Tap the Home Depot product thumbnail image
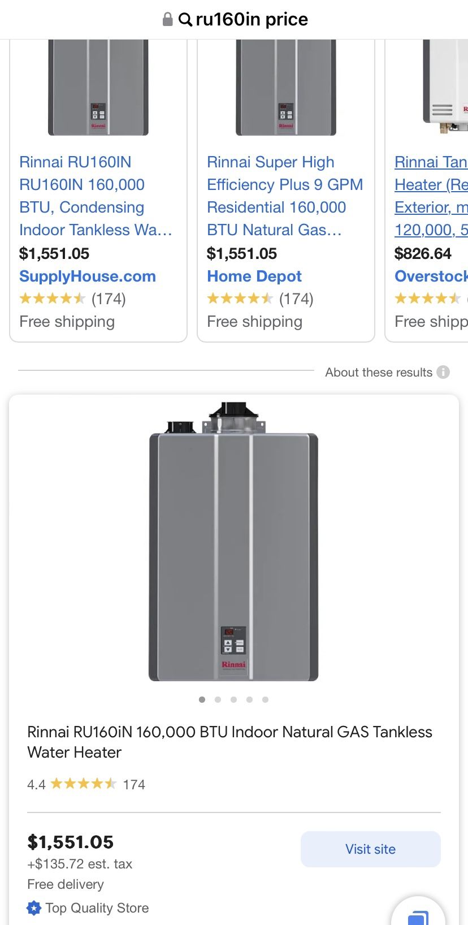468x925 pixels. (286, 88)
